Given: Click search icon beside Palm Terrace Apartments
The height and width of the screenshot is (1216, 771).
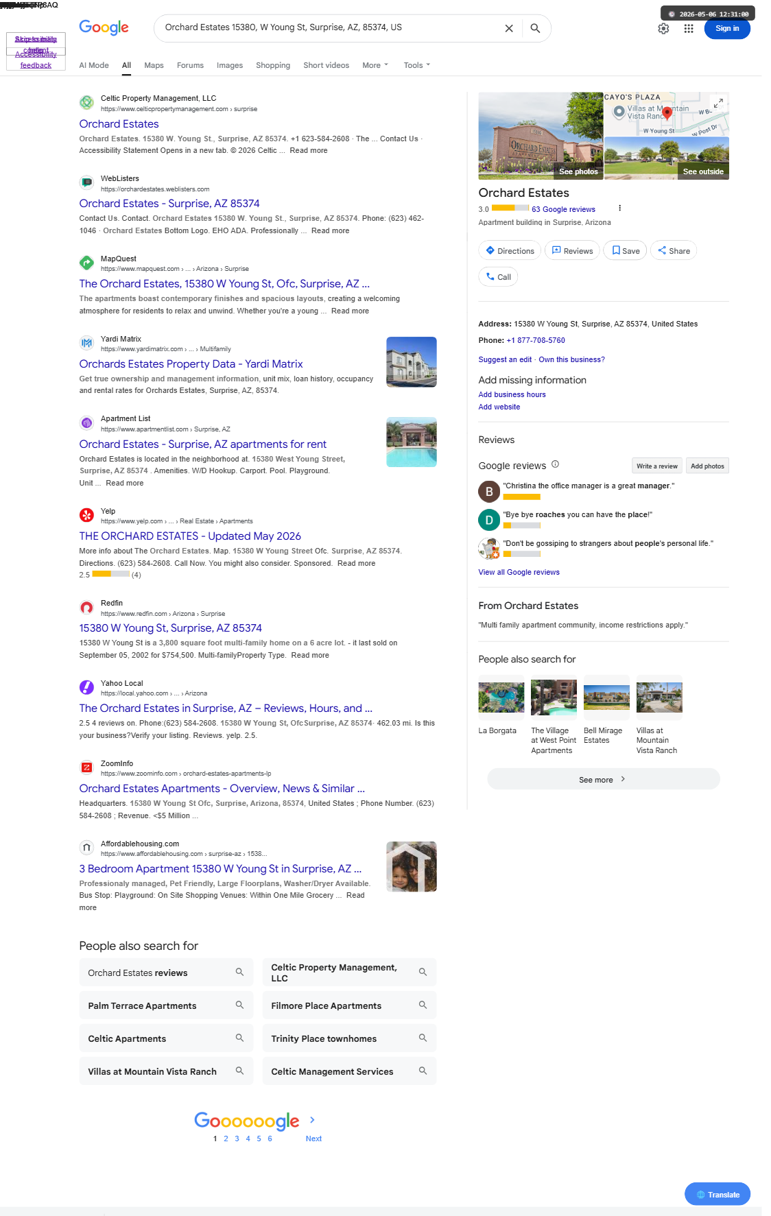Looking at the screenshot, I should pyautogui.click(x=239, y=1005).
